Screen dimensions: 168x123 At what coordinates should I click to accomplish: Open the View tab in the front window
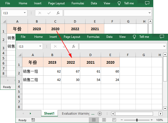click(x=122, y=37)
